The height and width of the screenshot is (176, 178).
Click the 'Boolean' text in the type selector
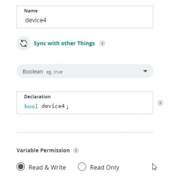(x=33, y=71)
